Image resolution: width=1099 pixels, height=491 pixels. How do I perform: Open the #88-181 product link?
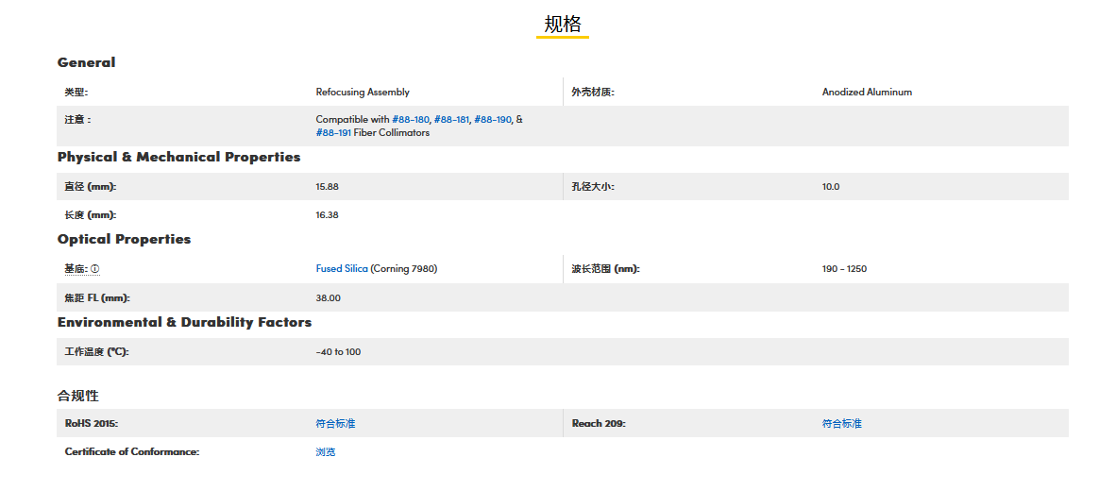point(451,120)
